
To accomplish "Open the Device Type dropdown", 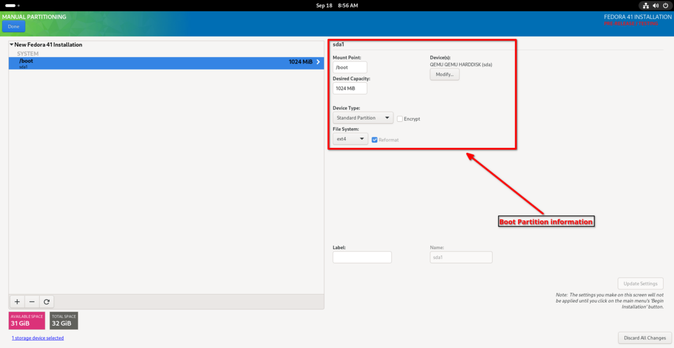I will coord(362,117).
